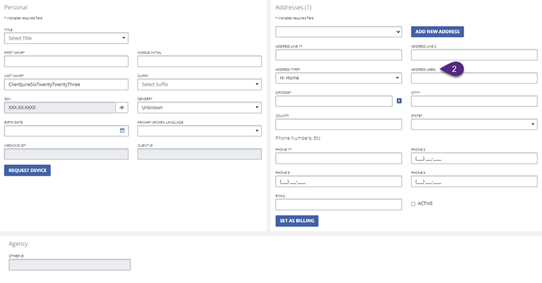The image size is (542, 283).
Task: Click the Set As Billing button
Action: click(x=297, y=221)
